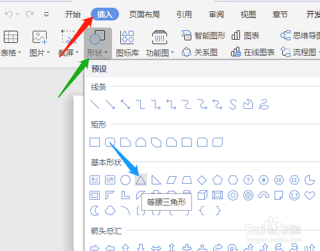The width and height of the screenshot is (320, 251).
Task: Insert 智能图形 smart graphic
Action: point(204,35)
